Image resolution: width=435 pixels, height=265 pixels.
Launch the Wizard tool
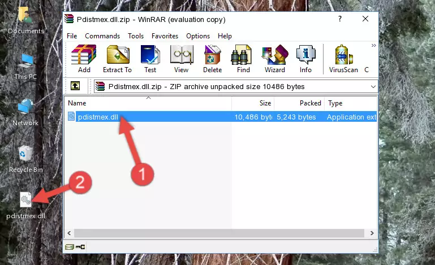click(x=275, y=59)
